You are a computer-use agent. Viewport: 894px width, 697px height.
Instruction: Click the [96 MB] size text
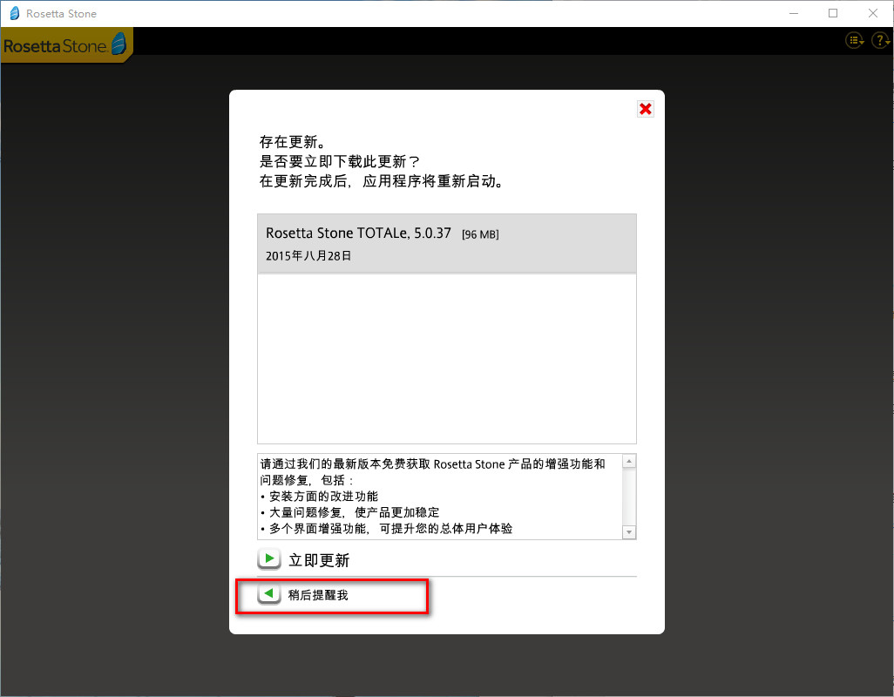pos(480,234)
